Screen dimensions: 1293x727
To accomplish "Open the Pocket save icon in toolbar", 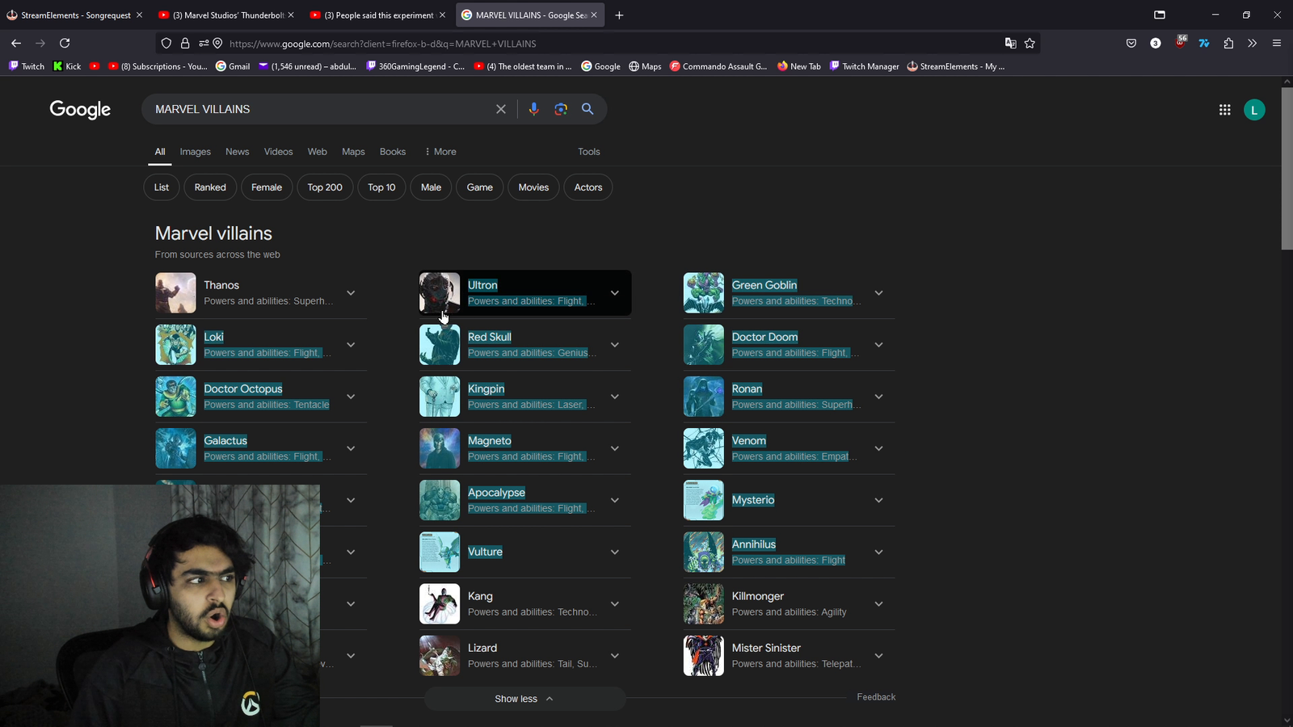I will click(x=1131, y=44).
